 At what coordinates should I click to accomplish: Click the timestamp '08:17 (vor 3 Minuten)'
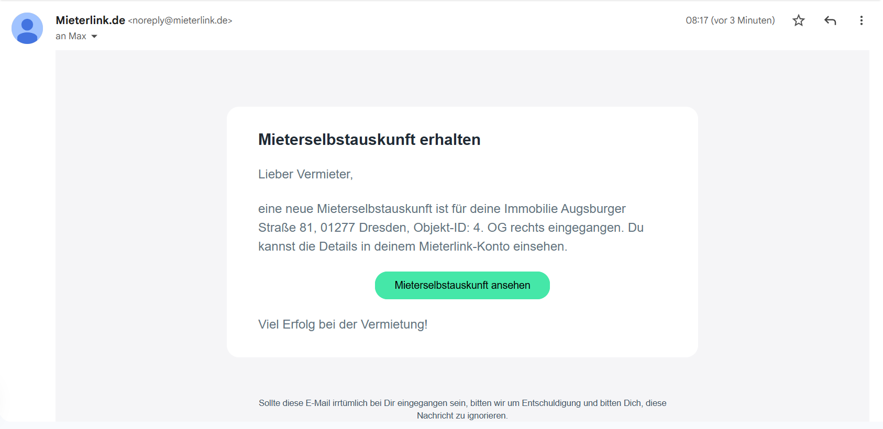(x=730, y=20)
